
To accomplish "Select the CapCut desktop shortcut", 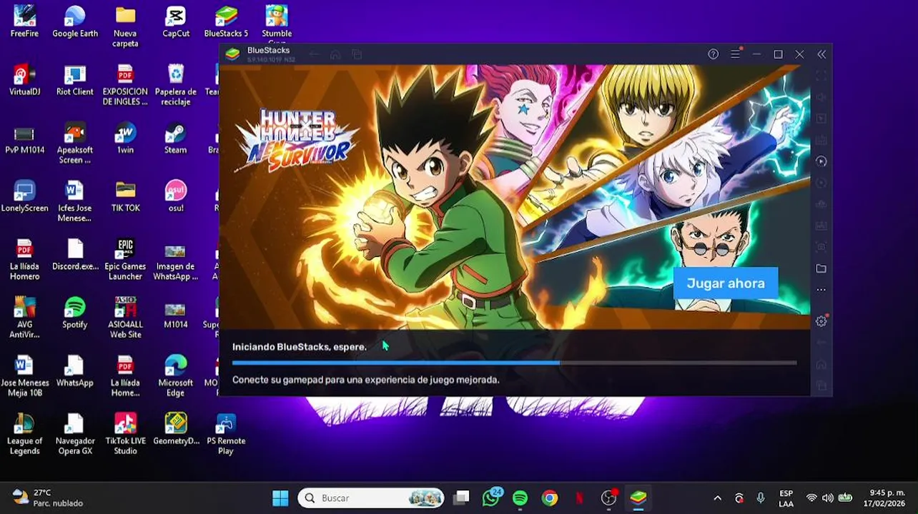I will pos(176,21).
